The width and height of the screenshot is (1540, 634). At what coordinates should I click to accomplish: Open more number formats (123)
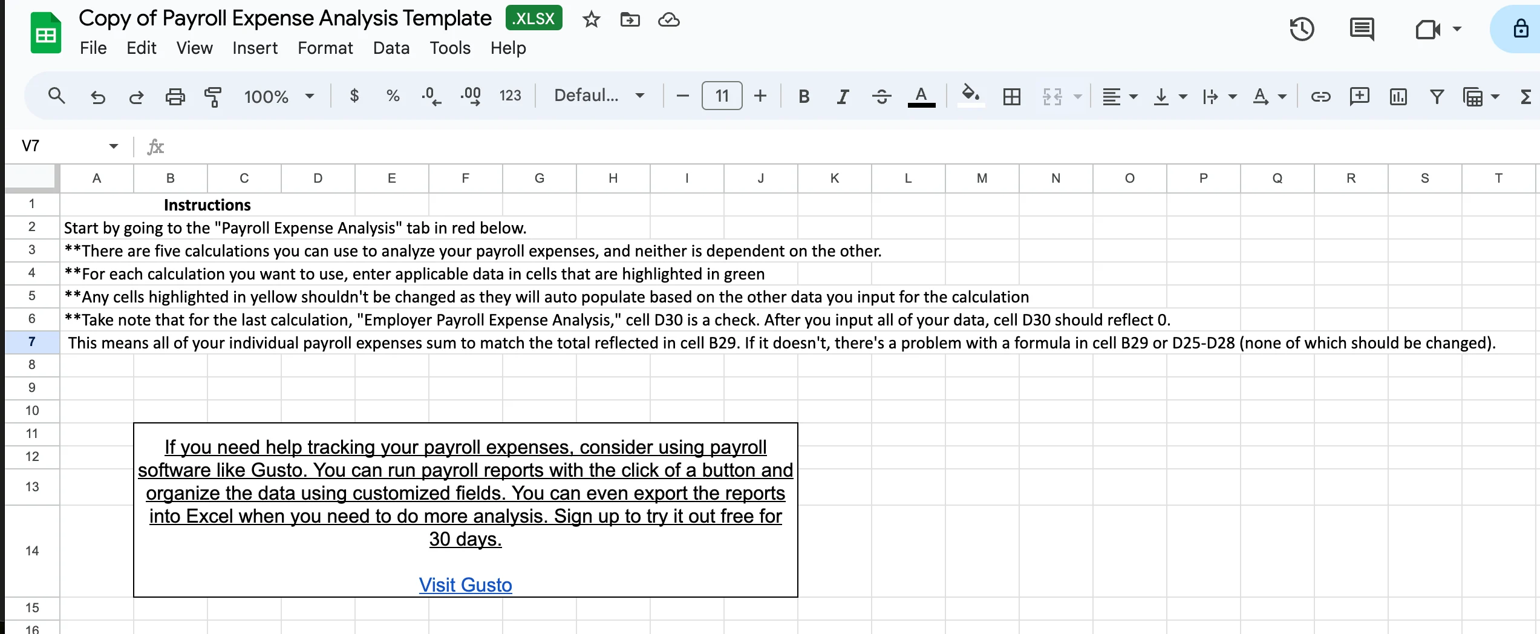point(510,96)
